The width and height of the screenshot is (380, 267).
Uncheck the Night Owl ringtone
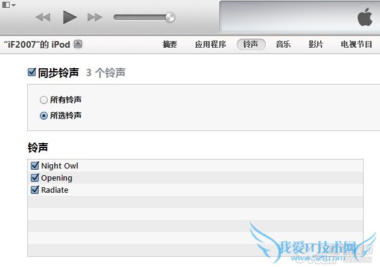(x=35, y=166)
